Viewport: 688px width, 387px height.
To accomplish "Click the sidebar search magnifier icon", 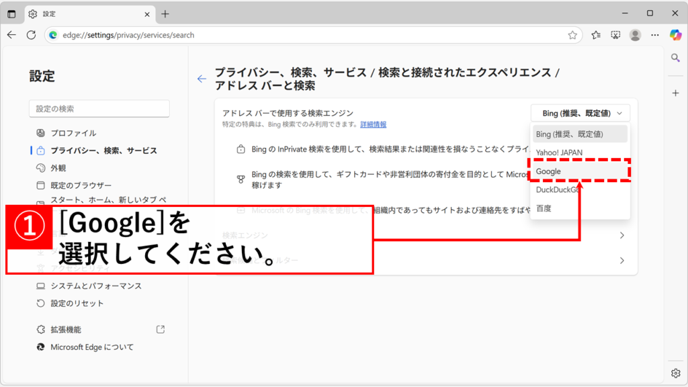I will coord(675,58).
